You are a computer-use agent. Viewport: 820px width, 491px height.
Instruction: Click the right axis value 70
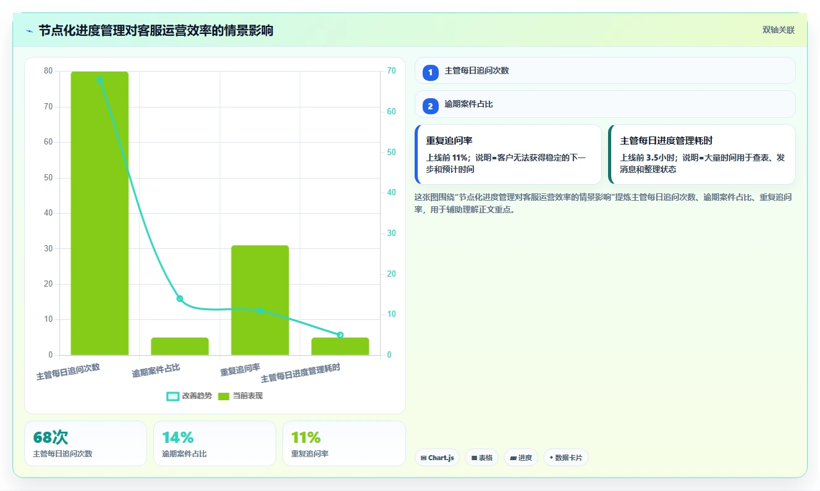point(392,71)
